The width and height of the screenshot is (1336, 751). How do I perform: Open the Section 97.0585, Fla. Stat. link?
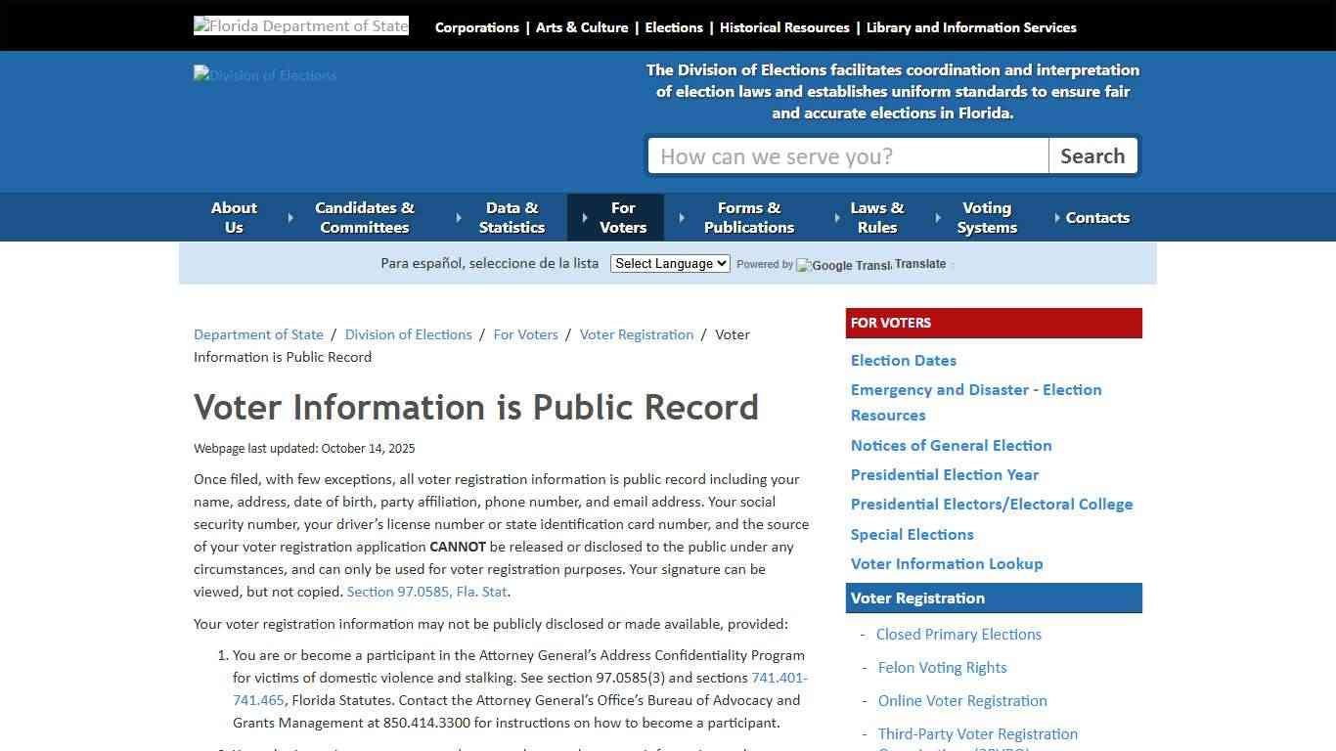[426, 592]
